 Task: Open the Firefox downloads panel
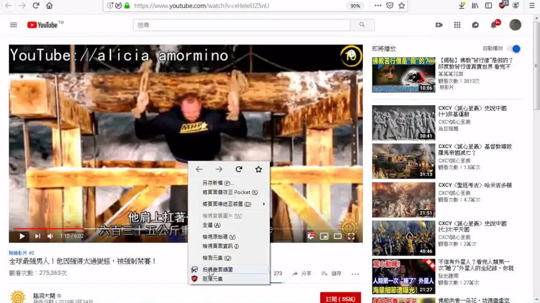coord(462,5)
